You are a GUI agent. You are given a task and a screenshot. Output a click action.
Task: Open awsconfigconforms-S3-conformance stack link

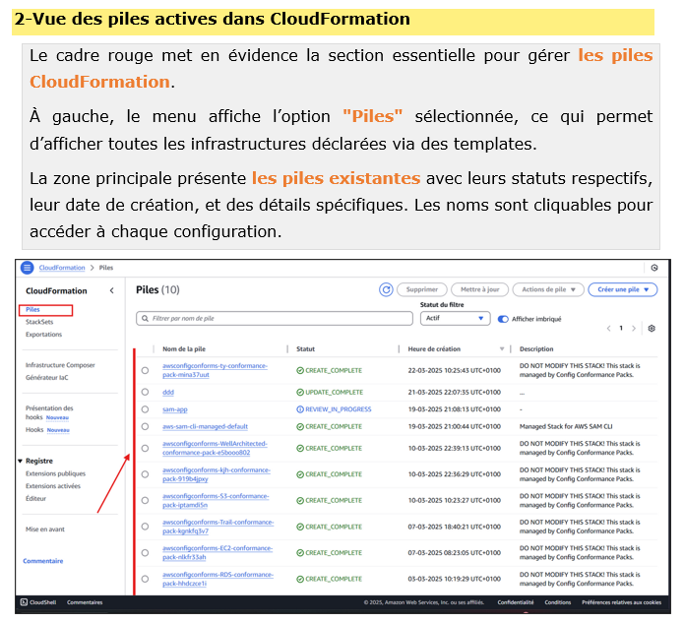coord(216,501)
